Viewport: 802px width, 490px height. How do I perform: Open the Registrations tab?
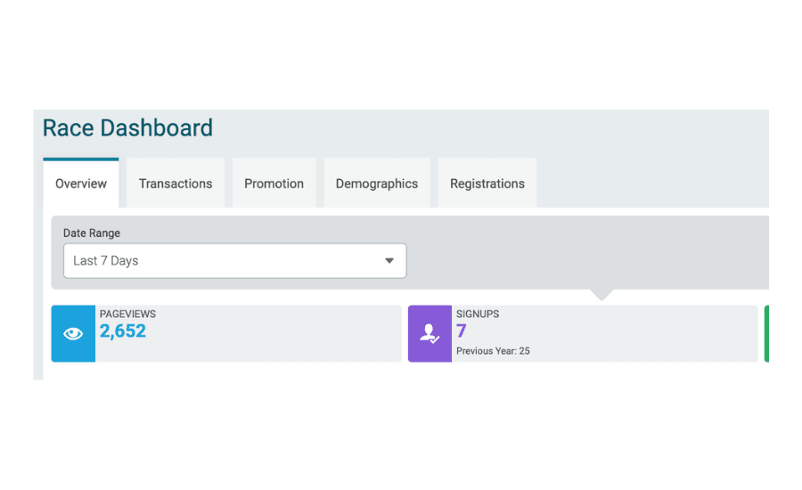click(487, 184)
